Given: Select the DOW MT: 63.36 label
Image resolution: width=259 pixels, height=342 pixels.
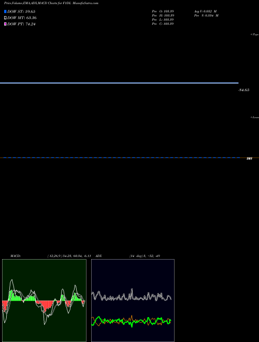Looking at the screenshot, I should point(22,18).
